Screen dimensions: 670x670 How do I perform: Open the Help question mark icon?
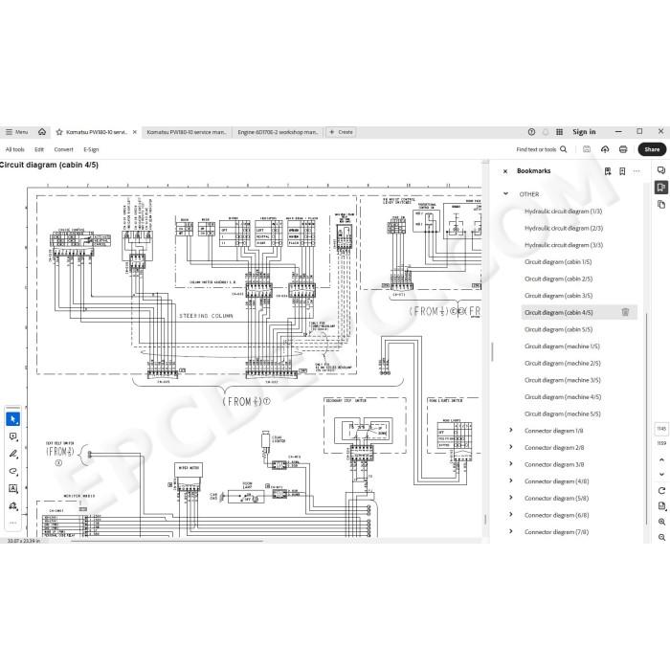pyautogui.click(x=531, y=132)
